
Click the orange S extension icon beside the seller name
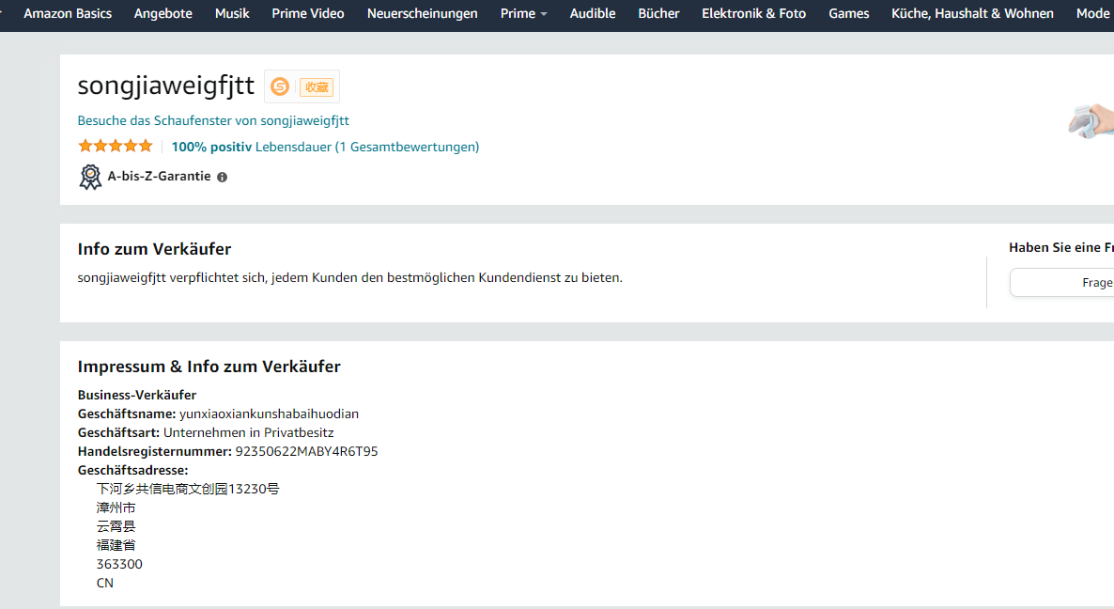(x=280, y=86)
